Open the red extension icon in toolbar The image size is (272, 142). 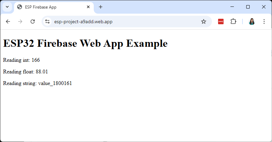pos(221,22)
